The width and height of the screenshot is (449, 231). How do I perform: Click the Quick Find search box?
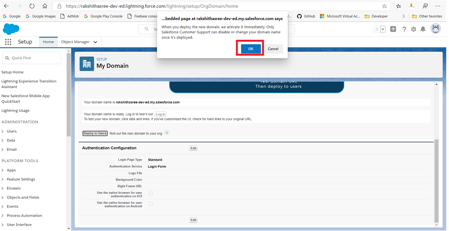pyautogui.click(x=32, y=58)
